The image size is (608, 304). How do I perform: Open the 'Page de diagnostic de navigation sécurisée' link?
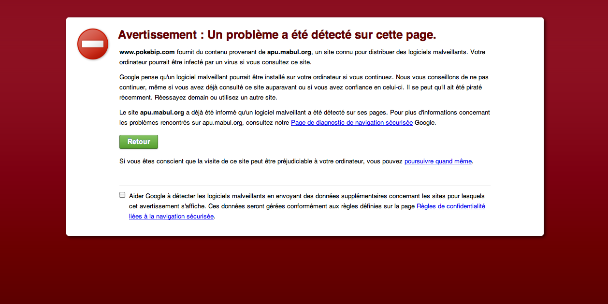coord(352,123)
